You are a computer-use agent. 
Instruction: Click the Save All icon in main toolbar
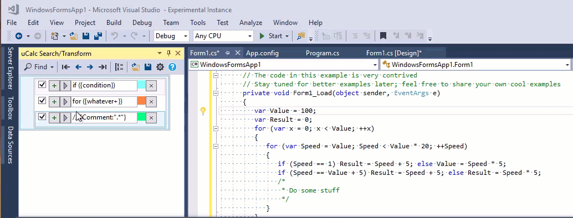tap(98, 36)
